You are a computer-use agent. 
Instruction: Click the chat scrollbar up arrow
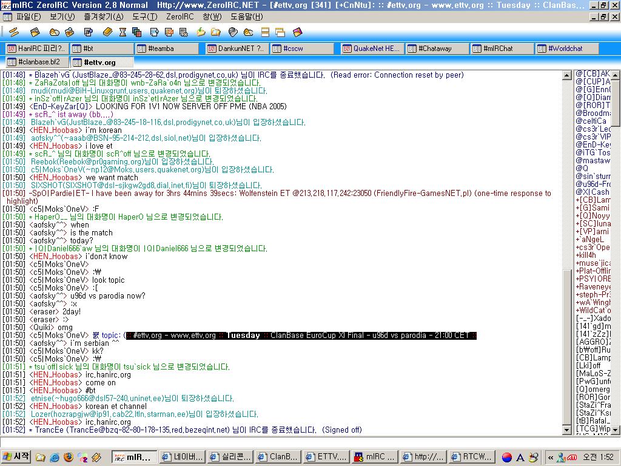(568, 76)
